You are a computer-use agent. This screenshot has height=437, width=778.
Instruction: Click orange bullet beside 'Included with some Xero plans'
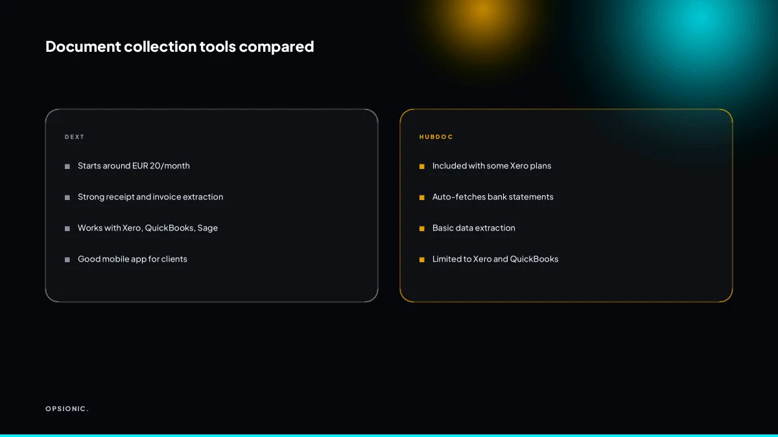(x=422, y=166)
